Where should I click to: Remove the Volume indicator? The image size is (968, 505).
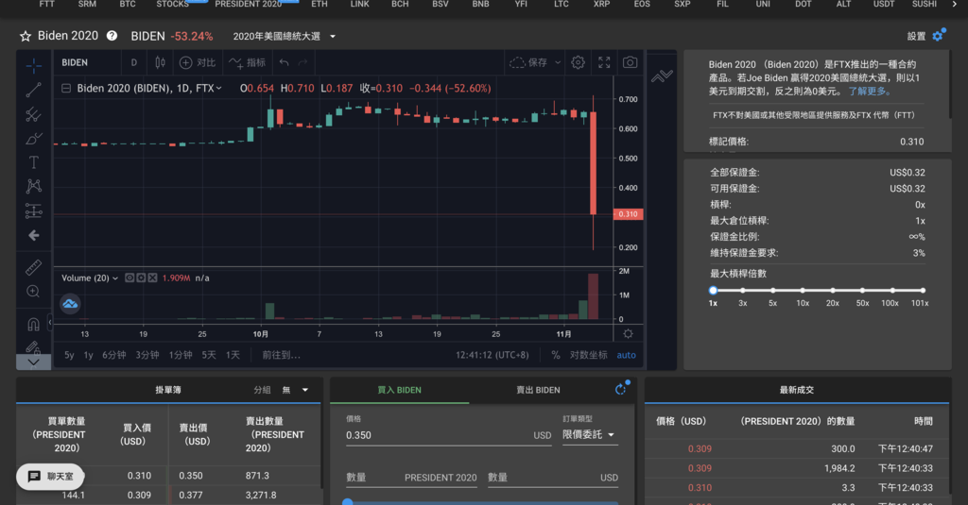152,278
